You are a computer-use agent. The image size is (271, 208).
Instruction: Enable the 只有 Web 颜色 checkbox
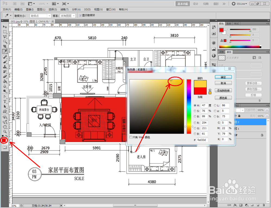(x=131, y=137)
